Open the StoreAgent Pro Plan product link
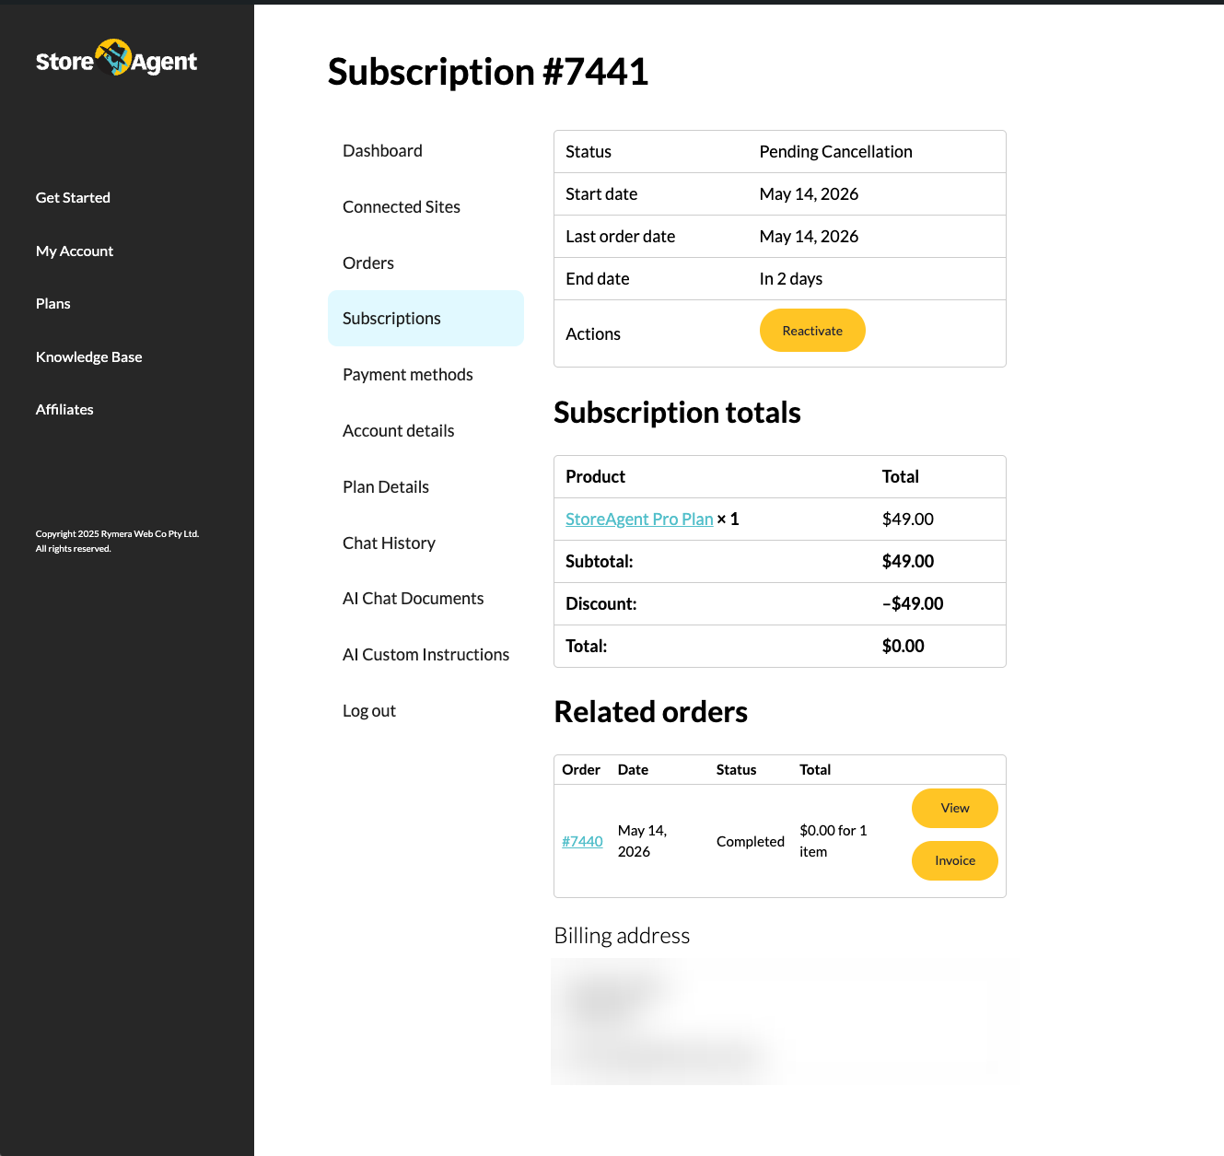1224x1156 pixels. tap(639, 519)
